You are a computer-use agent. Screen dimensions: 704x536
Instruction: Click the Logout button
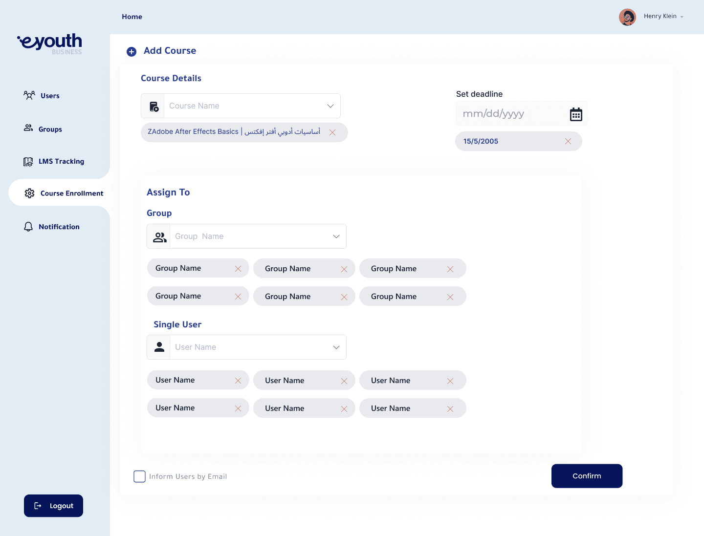tap(54, 506)
